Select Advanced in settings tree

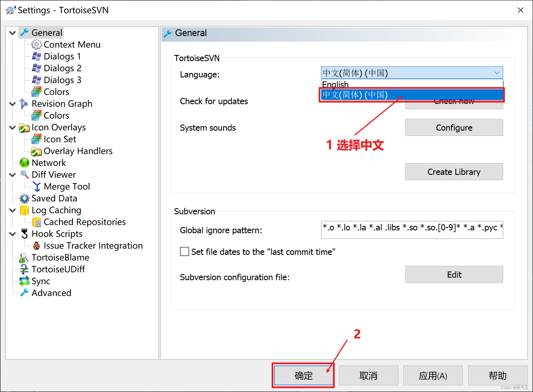point(52,293)
